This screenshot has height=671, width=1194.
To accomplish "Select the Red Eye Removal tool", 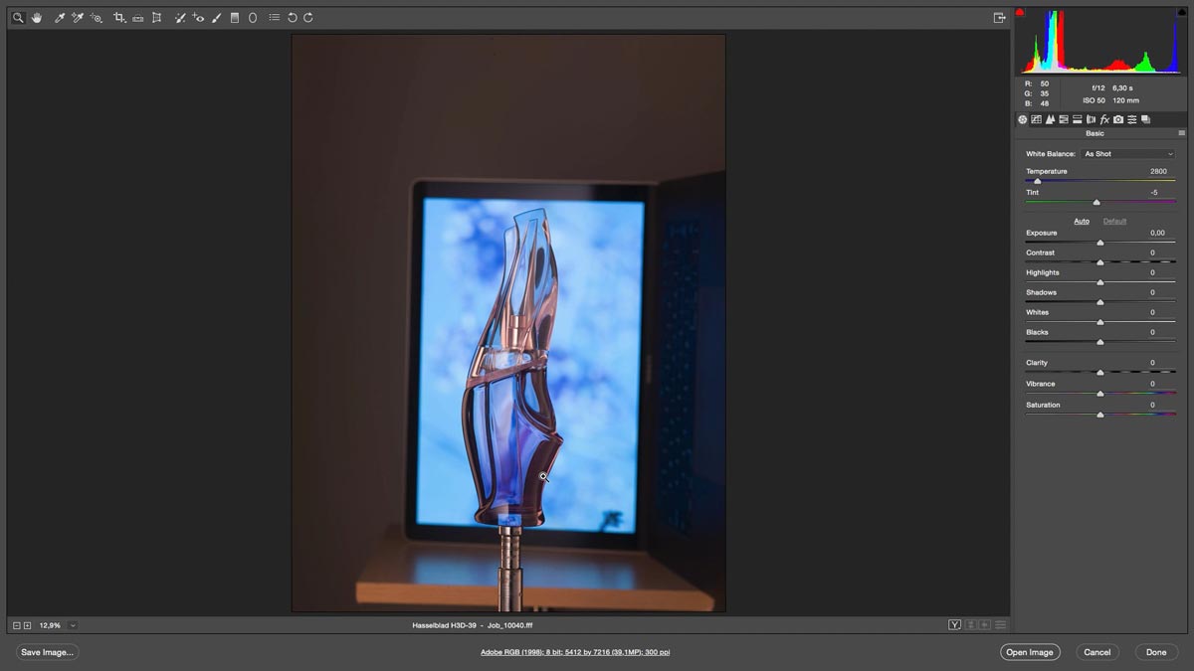I will click(x=199, y=18).
